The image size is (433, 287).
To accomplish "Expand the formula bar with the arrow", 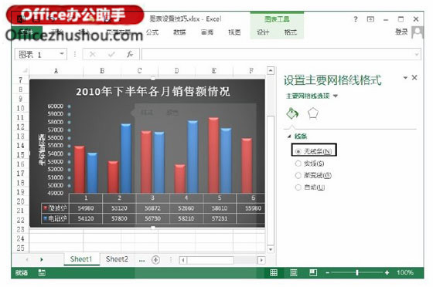I will coord(417,54).
